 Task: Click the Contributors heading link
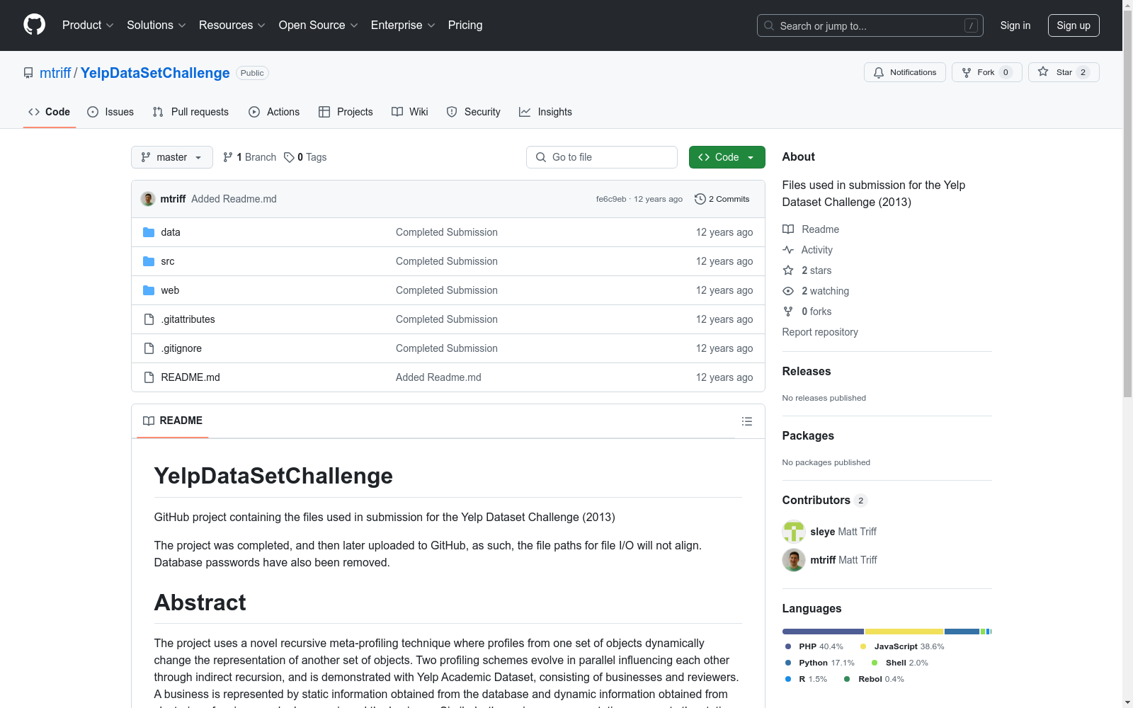pyautogui.click(x=816, y=500)
